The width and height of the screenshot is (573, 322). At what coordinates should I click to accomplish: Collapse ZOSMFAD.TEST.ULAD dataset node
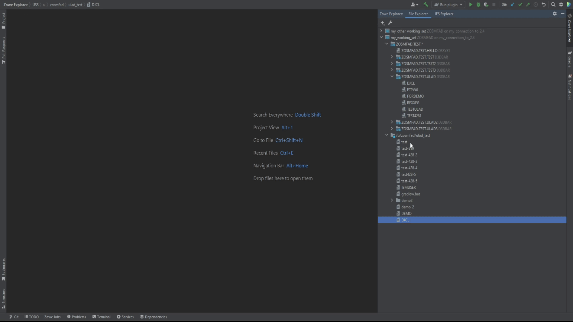coord(392,77)
